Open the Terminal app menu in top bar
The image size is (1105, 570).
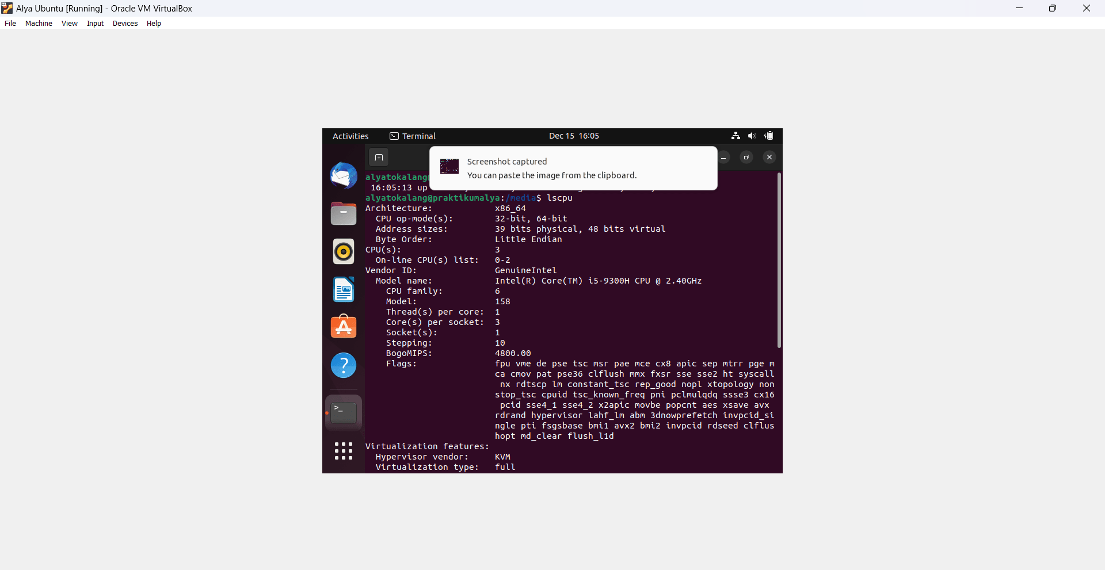pyautogui.click(x=413, y=136)
